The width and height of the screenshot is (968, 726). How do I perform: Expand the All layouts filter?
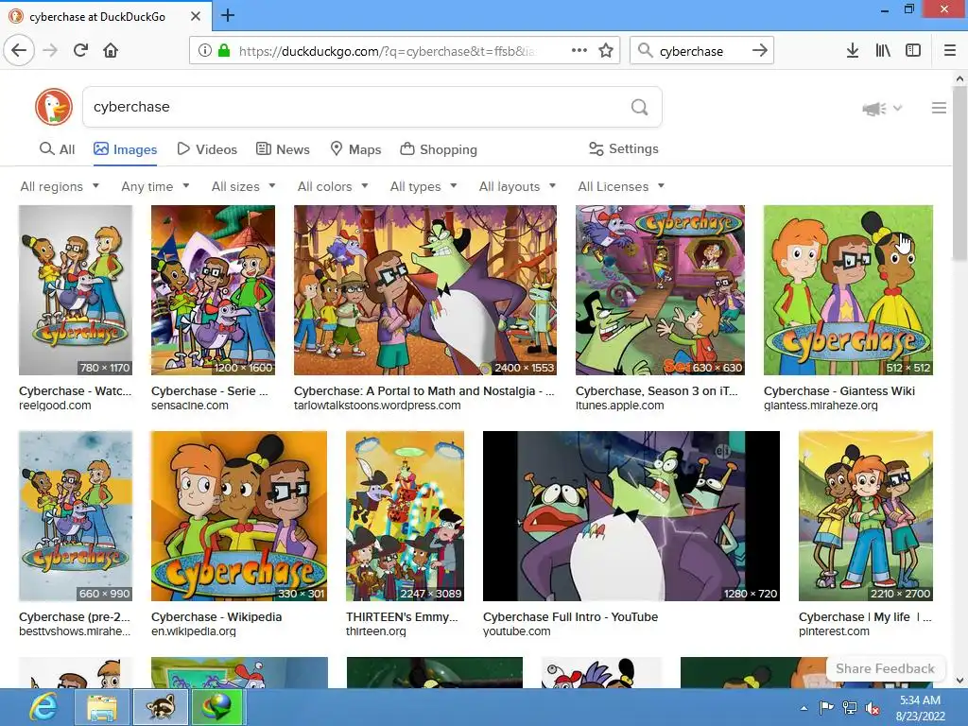coord(517,186)
